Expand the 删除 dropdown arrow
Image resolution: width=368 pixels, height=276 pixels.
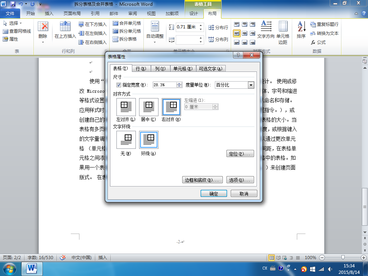point(43,42)
